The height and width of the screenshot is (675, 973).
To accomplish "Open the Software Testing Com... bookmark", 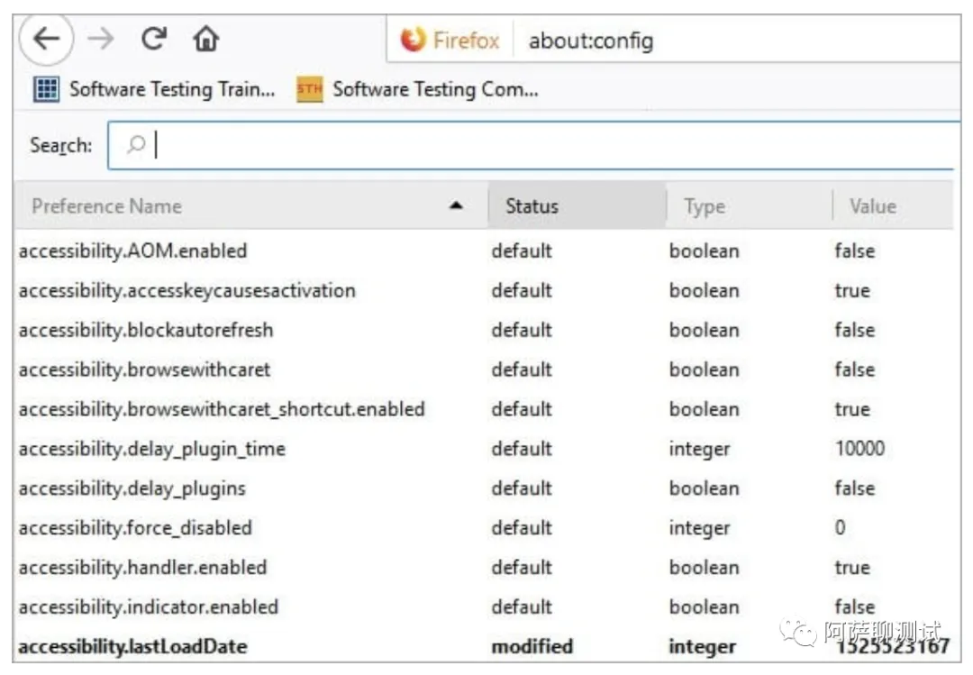I will [435, 89].
